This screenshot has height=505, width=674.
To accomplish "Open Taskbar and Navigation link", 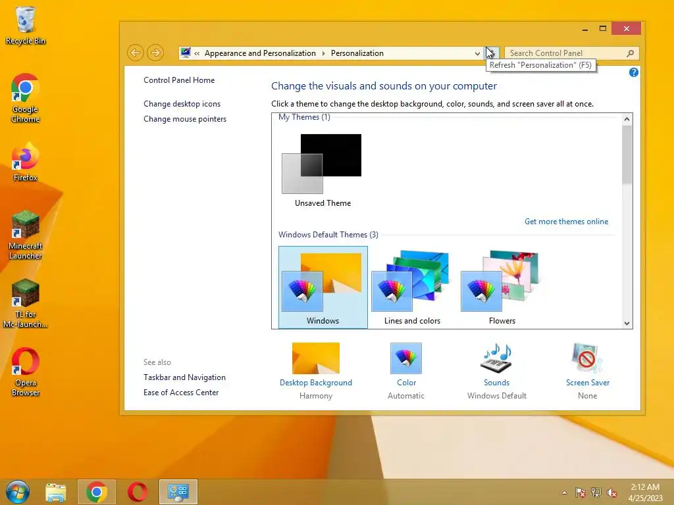I will (x=184, y=377).
